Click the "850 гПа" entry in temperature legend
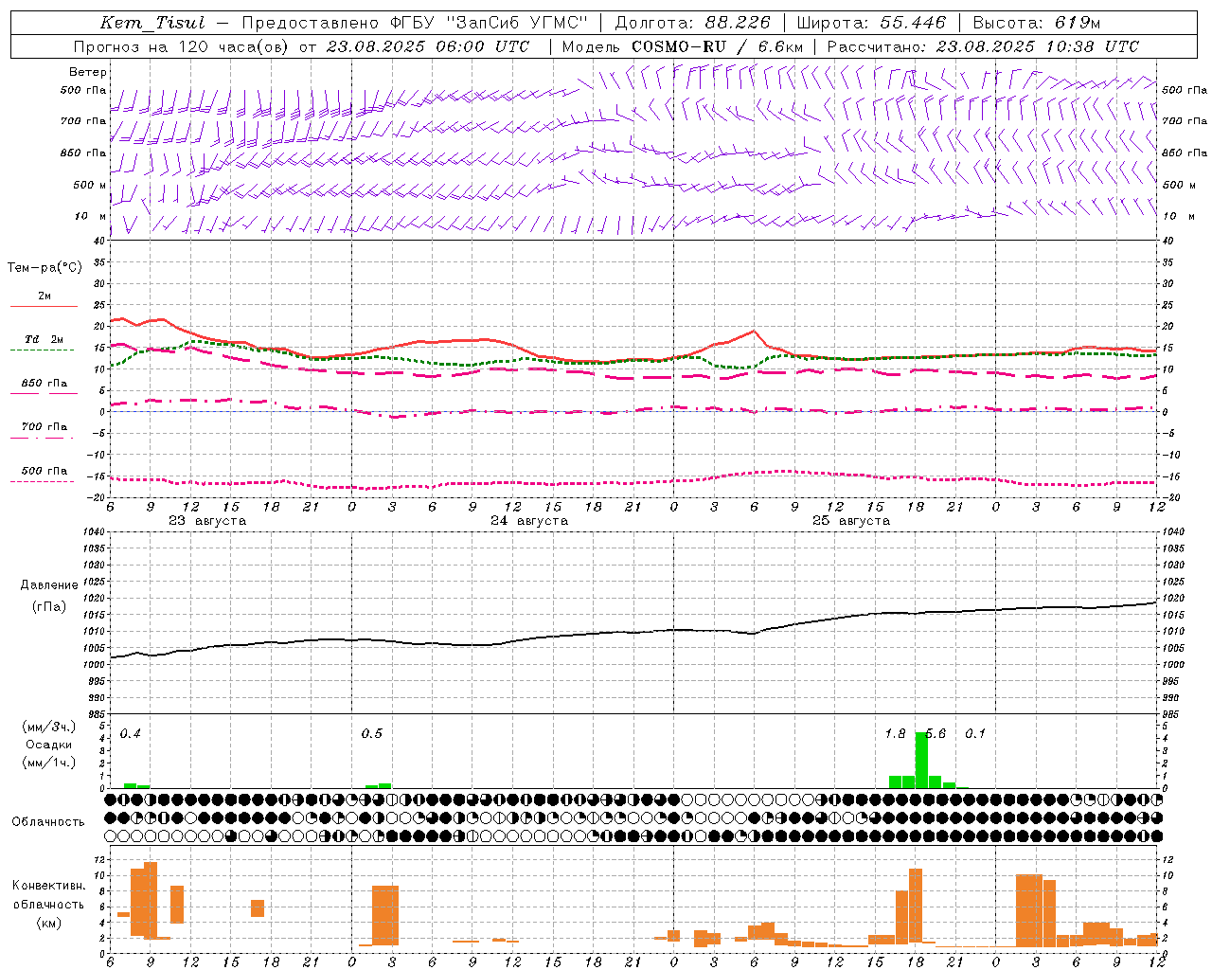The image size is (1212, 970). point(45,384)
